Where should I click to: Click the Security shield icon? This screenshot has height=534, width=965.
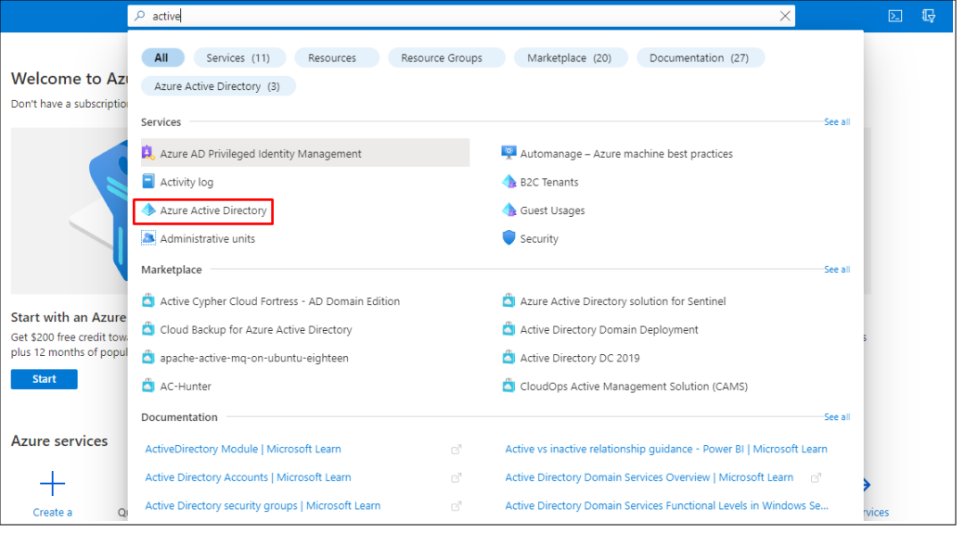(x=508, y=238)
